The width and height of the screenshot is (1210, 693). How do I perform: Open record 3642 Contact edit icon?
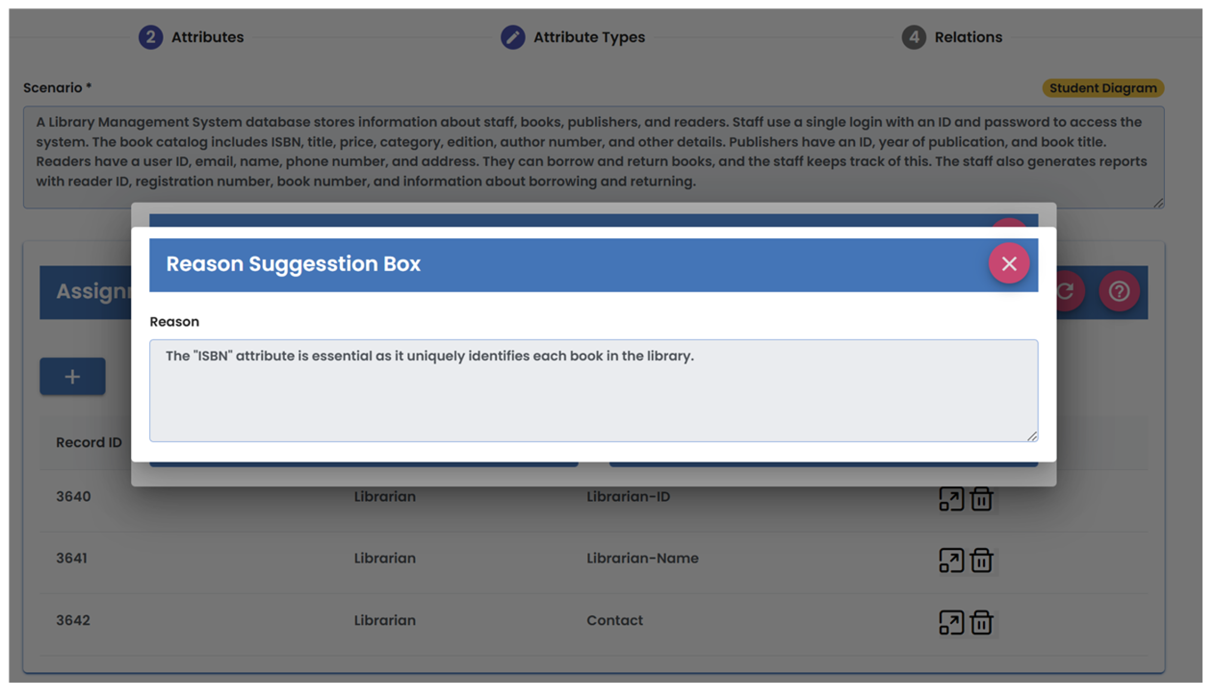tap(951, 622)
